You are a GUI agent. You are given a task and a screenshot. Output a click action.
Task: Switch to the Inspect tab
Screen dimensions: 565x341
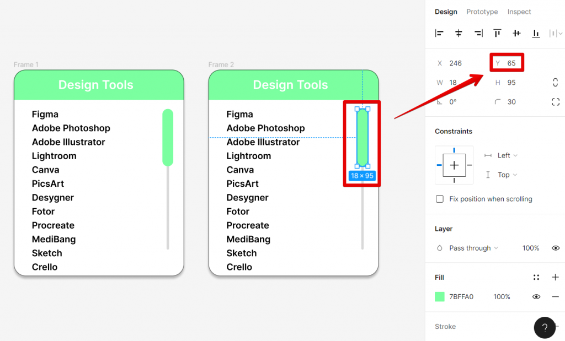point(519,12)
